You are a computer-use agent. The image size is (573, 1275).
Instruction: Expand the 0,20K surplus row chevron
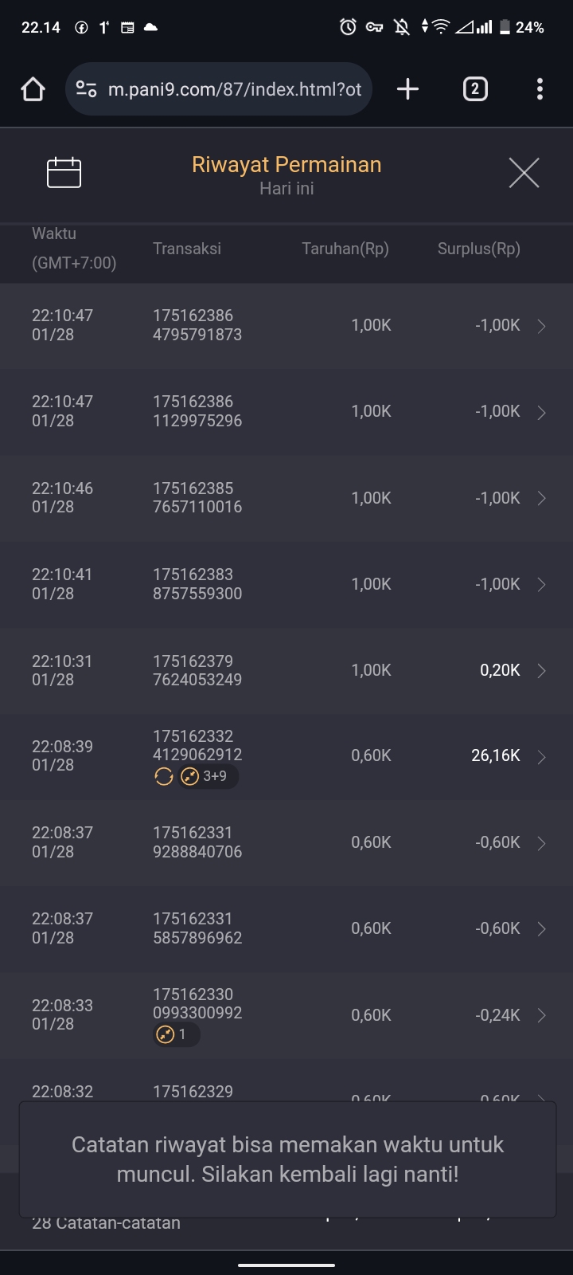pos(541,671)
